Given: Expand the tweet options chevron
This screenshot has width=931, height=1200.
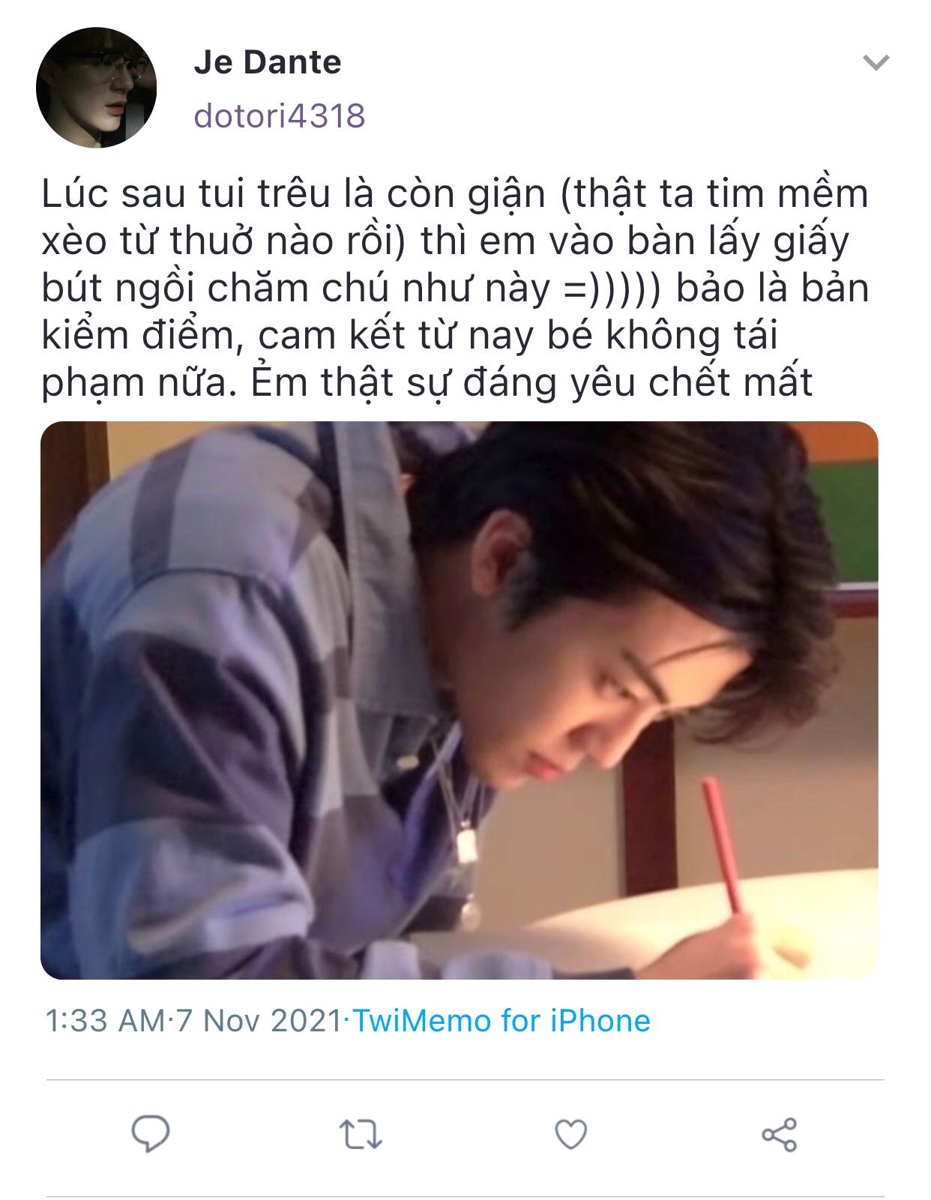Looking at the screenshot, I should tap(876, 62).
